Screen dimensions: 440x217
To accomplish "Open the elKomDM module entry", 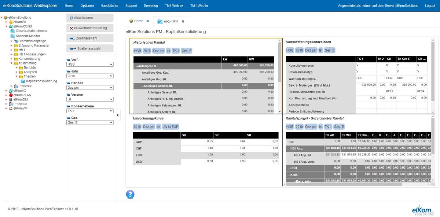I will (x=18, y=99).
